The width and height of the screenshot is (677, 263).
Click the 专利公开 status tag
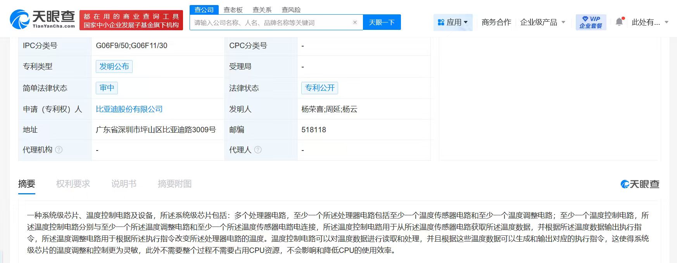[x=320, y=88]
